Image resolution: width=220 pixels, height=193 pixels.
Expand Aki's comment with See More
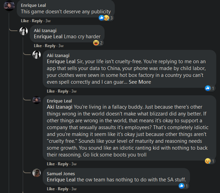[140, 82]
